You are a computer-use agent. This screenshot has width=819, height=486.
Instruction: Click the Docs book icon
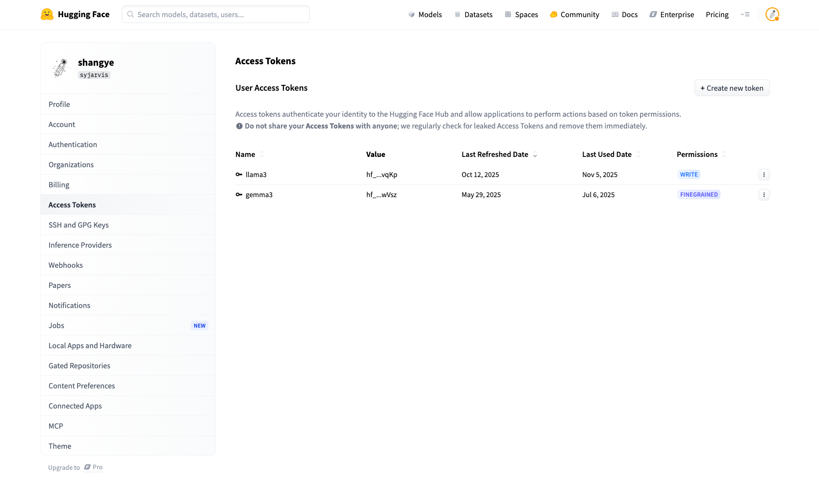[615, 15]
